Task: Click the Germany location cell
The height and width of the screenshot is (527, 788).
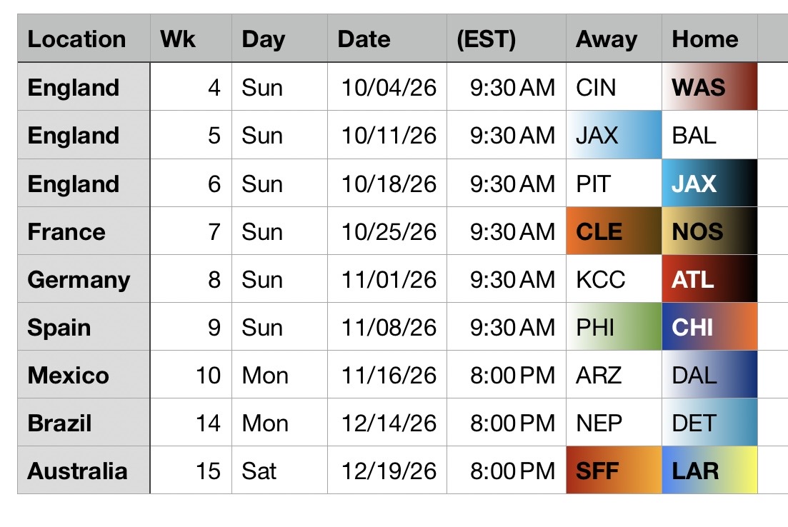Action: (x=83, y=279)
